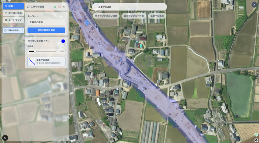
Task: Toggle visibility with the green eye icon
Action: 55,7
